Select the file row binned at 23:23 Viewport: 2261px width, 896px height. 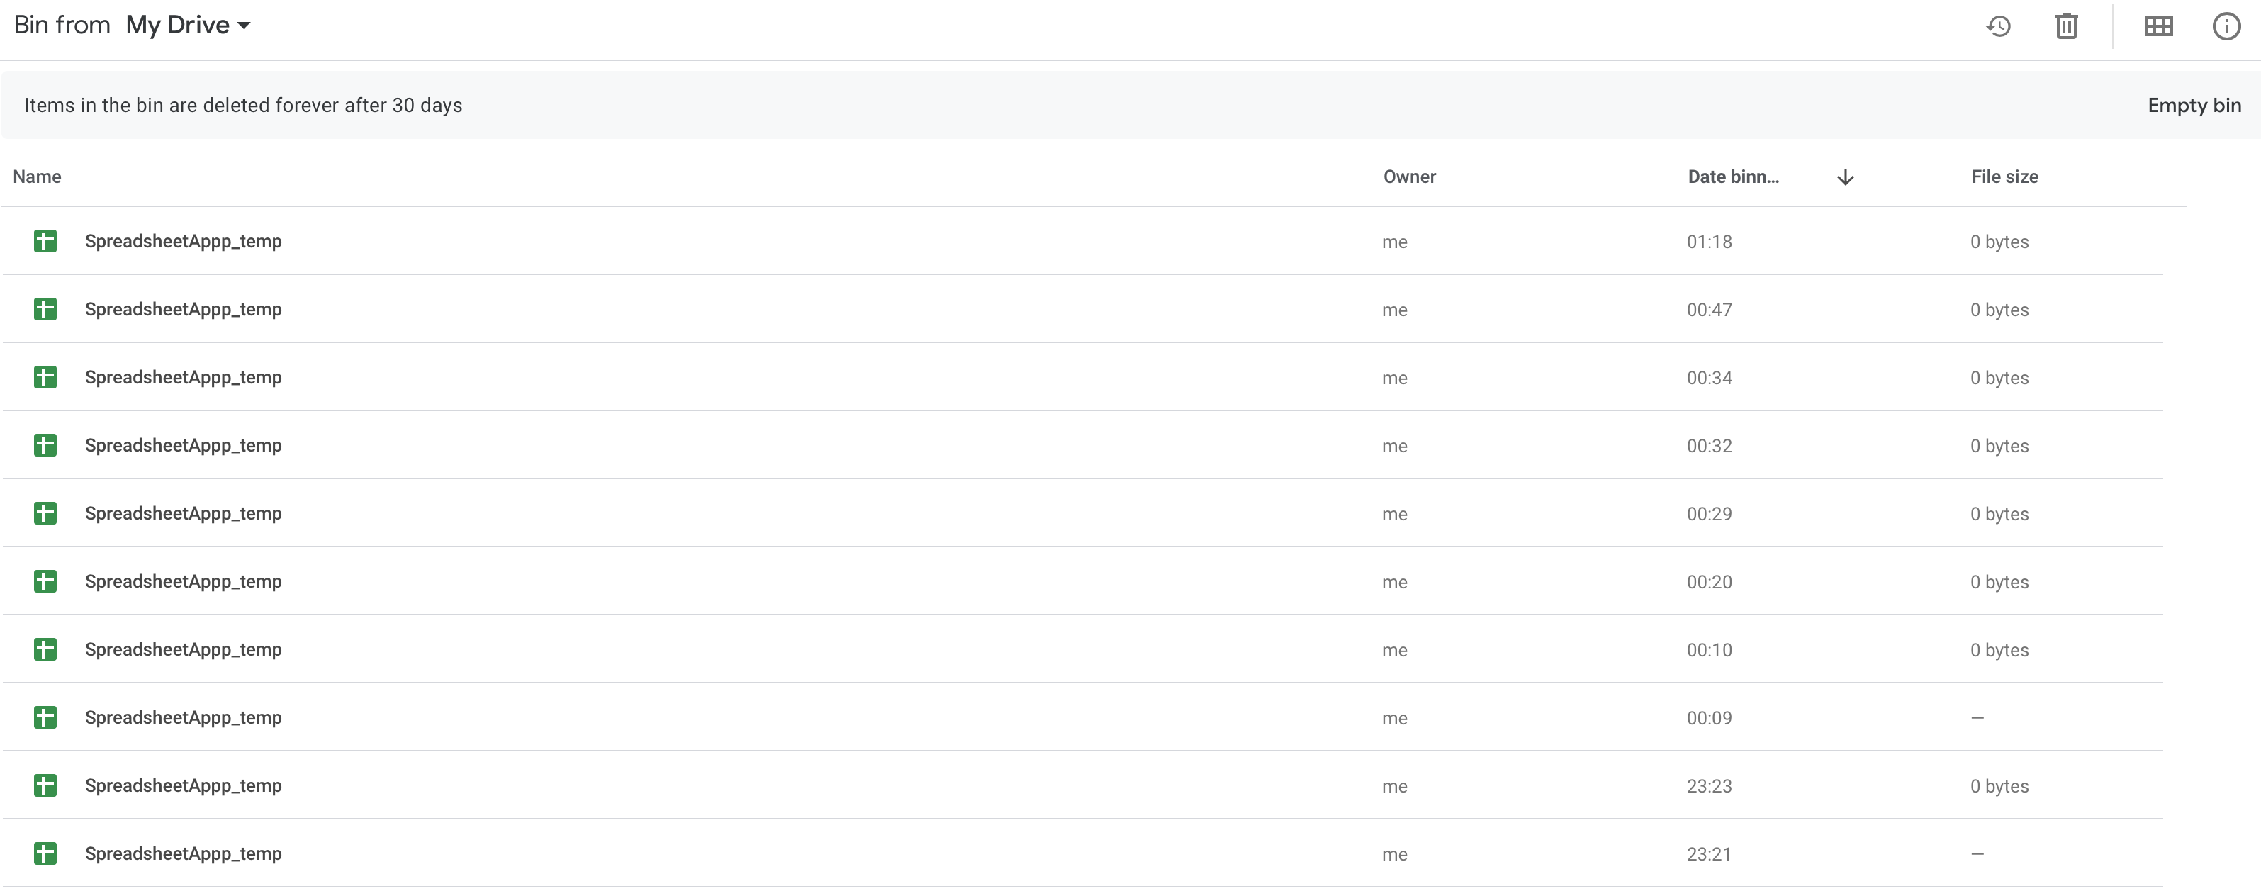[184, 785]
